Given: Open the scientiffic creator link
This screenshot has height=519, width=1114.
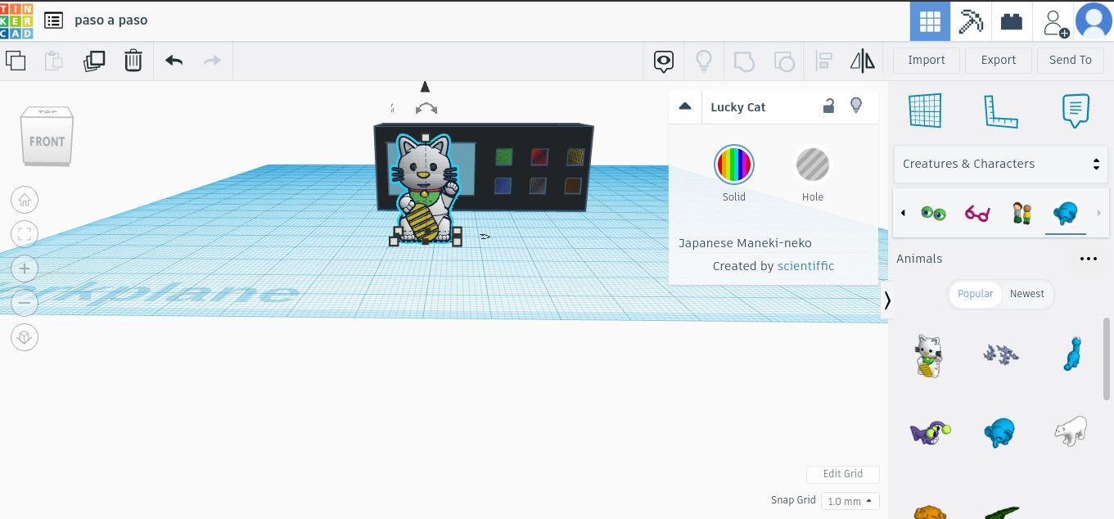Looking at the screenshot, I should [805, 266].
